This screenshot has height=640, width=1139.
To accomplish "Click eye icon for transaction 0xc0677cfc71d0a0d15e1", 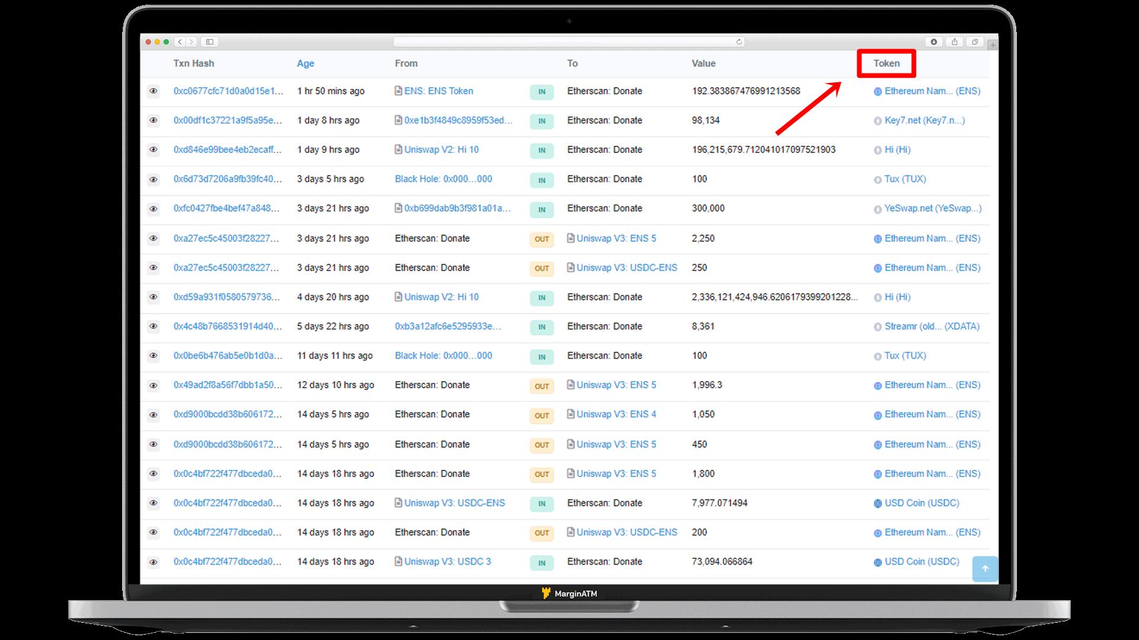I will (x=153, y=91).
